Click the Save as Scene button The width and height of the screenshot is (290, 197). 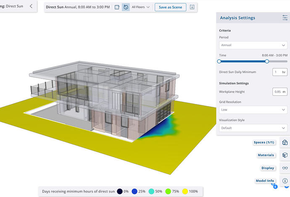pos(170,7)
